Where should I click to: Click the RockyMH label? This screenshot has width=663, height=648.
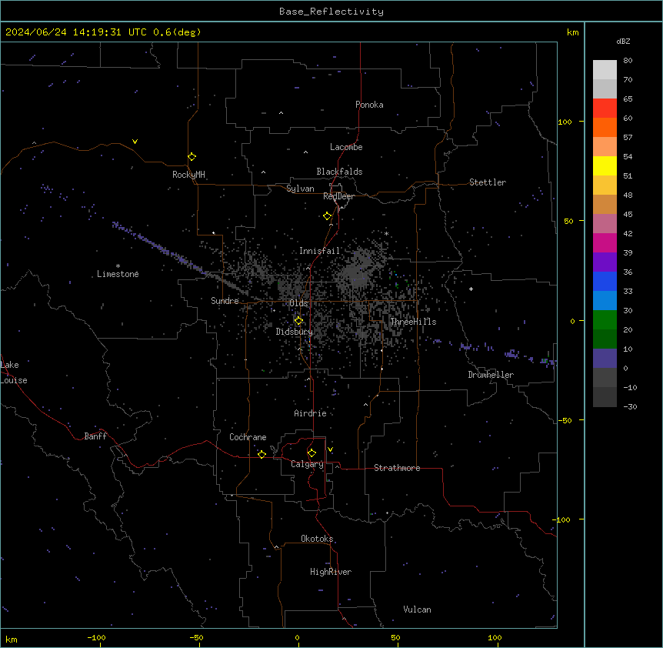[188, 175]
